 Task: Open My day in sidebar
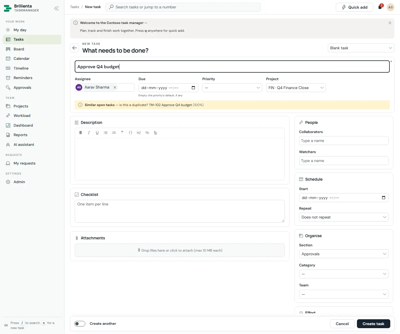click(32, 30)
